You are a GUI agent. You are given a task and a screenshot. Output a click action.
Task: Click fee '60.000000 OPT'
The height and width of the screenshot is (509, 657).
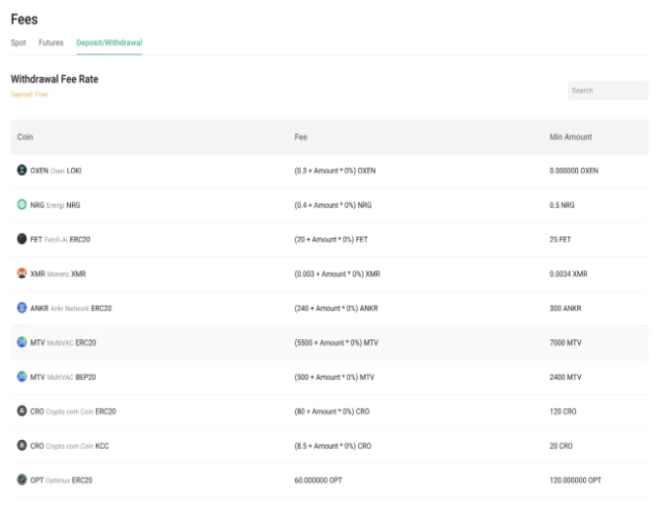(319, 480)
